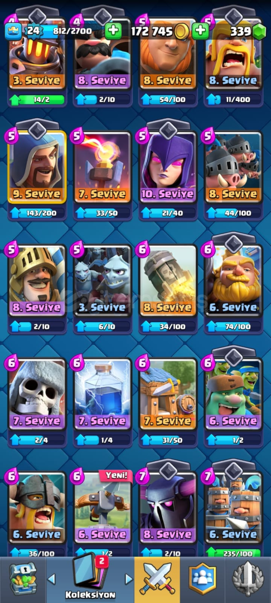Tap the 143/200 upgrade progress bar

[37, 213]
